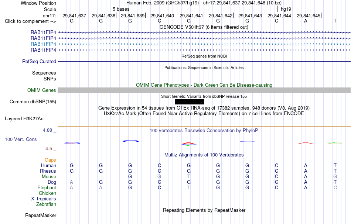Open the Layered H3K27Ac track label
The height and width of the screenshot is (224, 351).
click(x=24, y=119)
